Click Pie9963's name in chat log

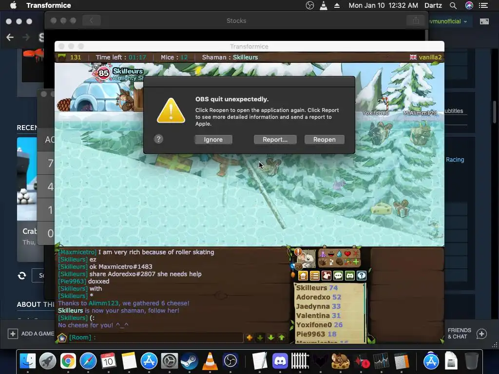[72, 281]
